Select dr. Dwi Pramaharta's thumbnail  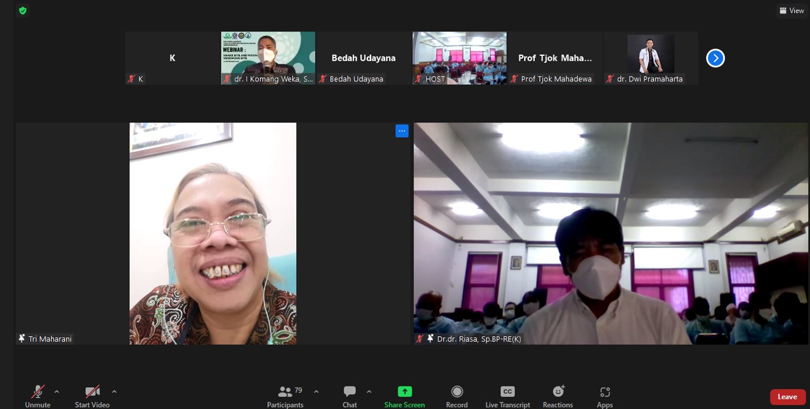650,58
